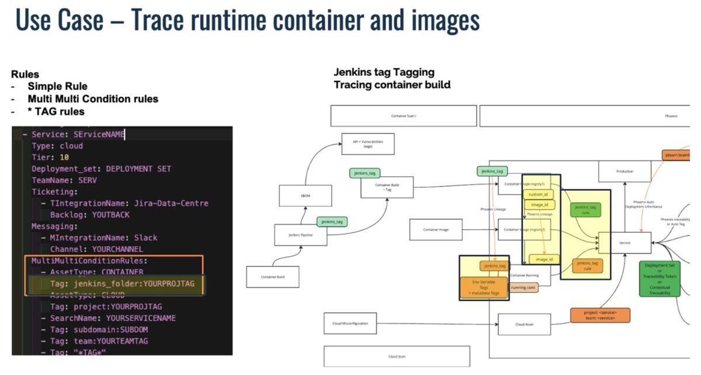Select the Service node in the diagram
Screen dimensions: 701x375
(624, 243)
